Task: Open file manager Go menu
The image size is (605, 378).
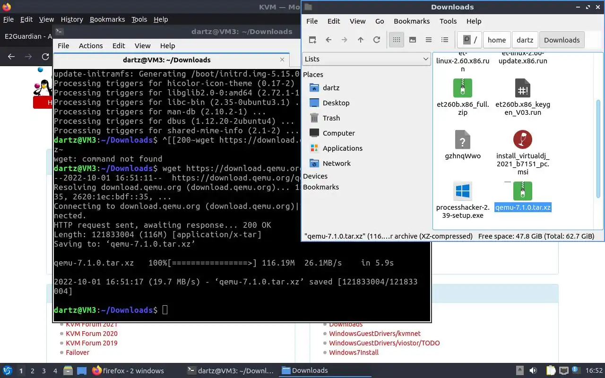Action: coord(380,21)
